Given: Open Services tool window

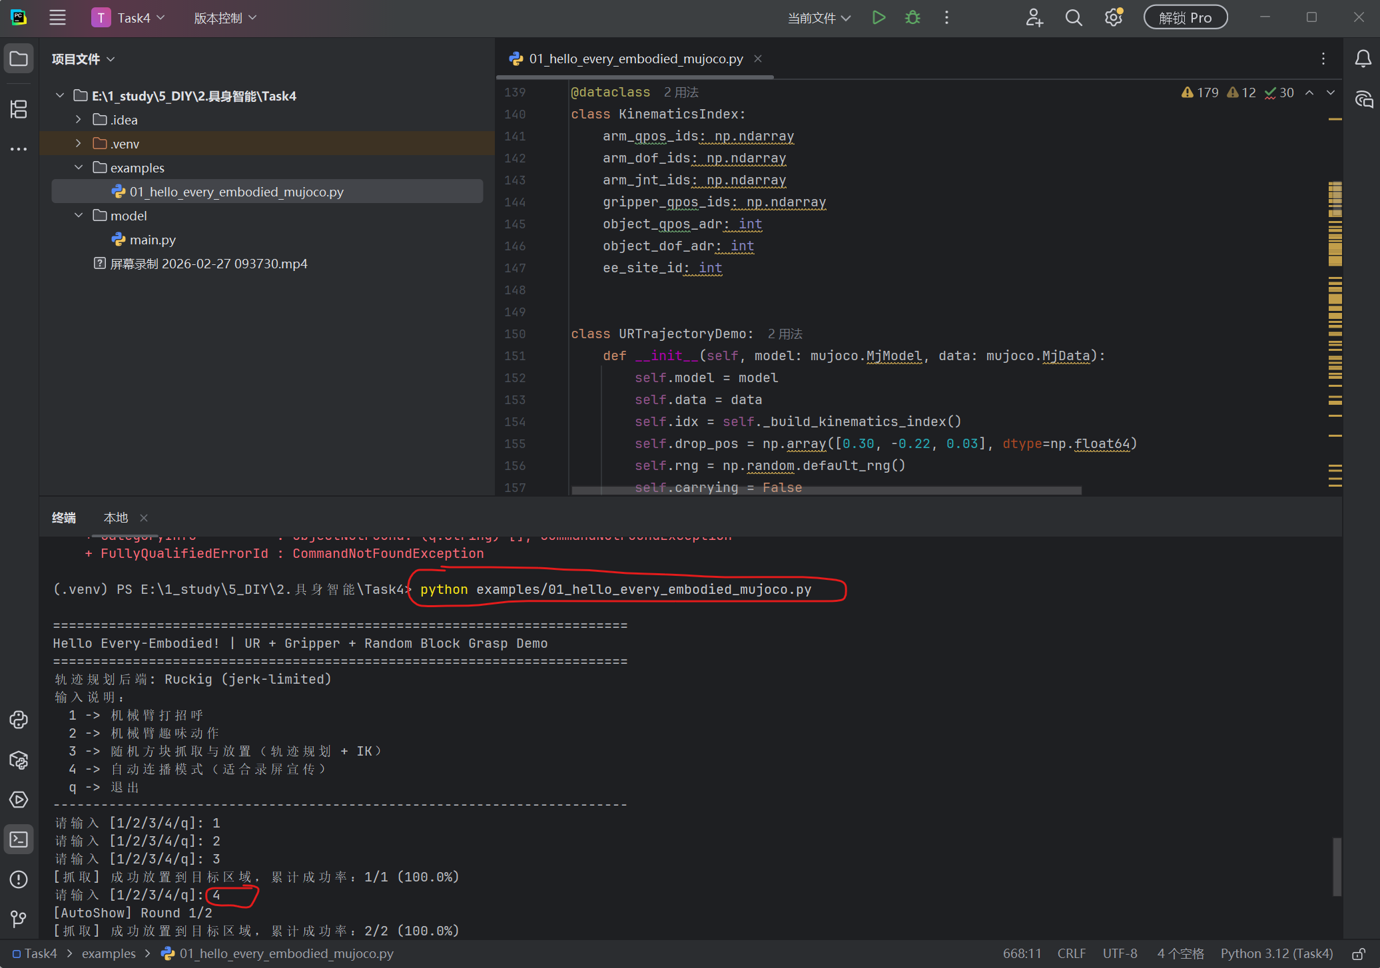Looking at the screenshot, I should coord(19,800).
